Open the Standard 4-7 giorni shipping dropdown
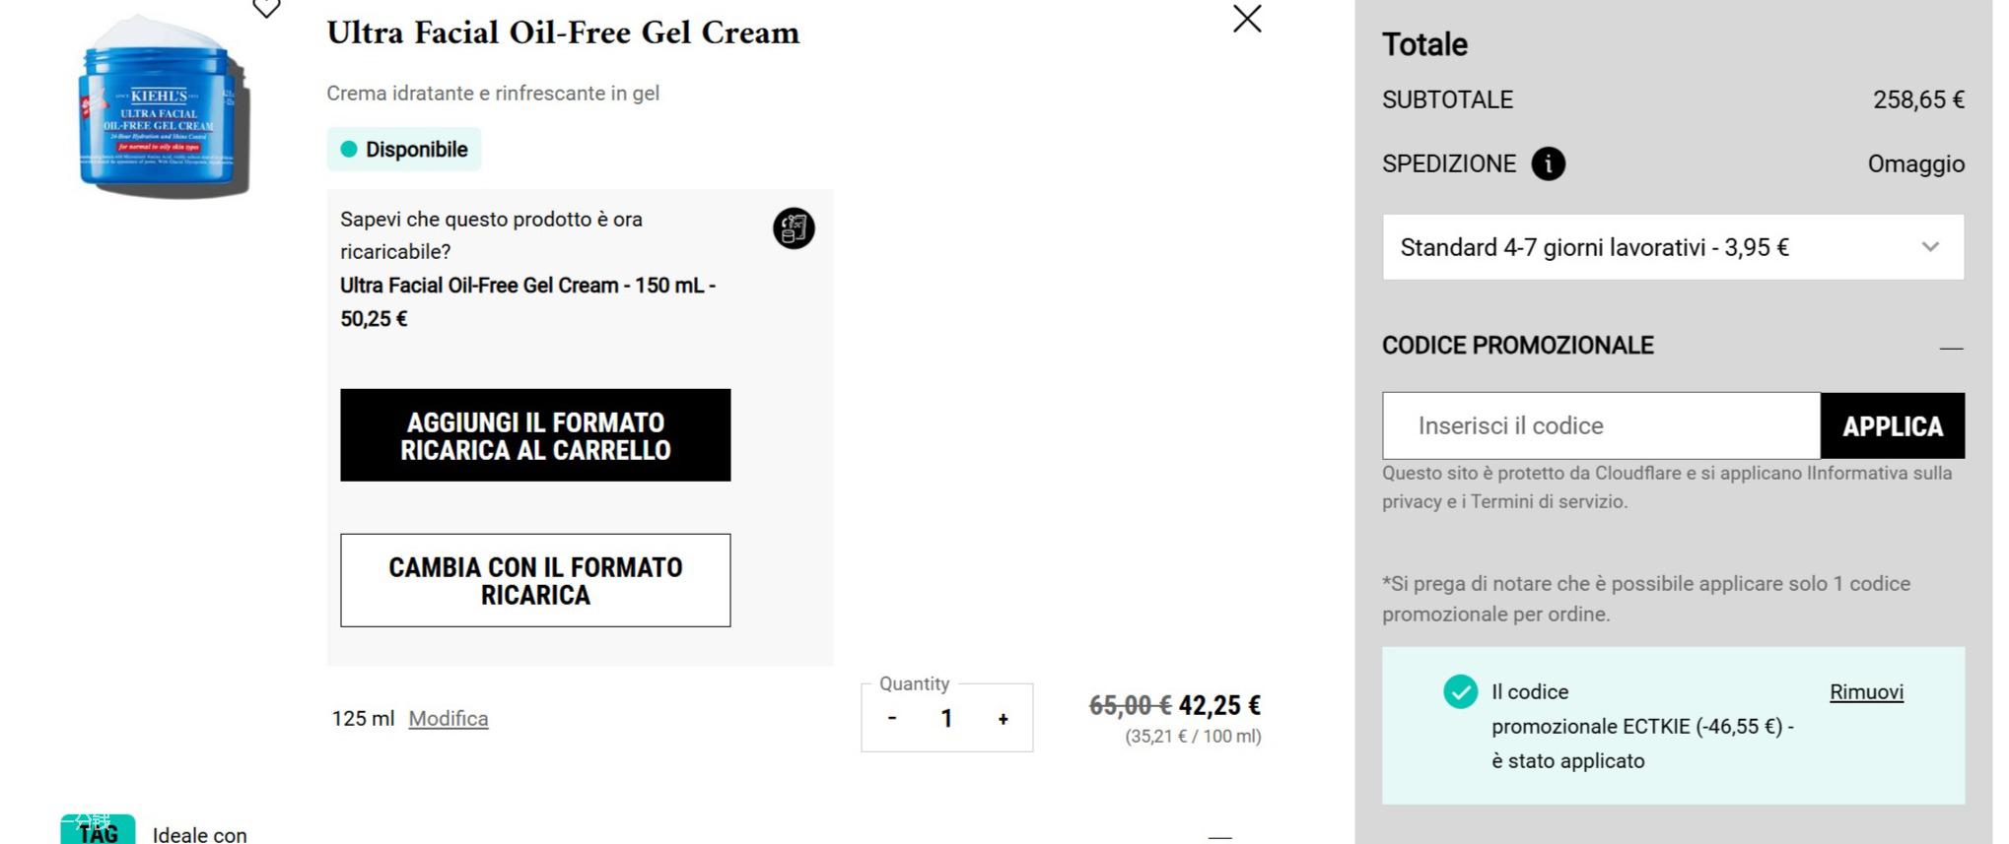 pyautogui.click(x=1672, y=247)
